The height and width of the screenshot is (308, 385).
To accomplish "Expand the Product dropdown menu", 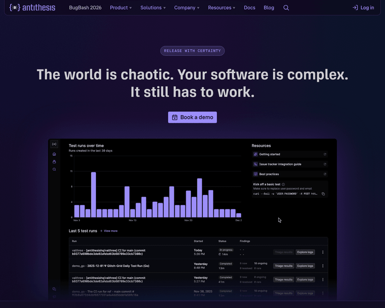I will click(x=121, y=8).
